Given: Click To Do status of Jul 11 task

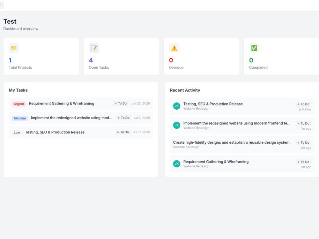Looking at the screenshot, I should click(123, 132).
